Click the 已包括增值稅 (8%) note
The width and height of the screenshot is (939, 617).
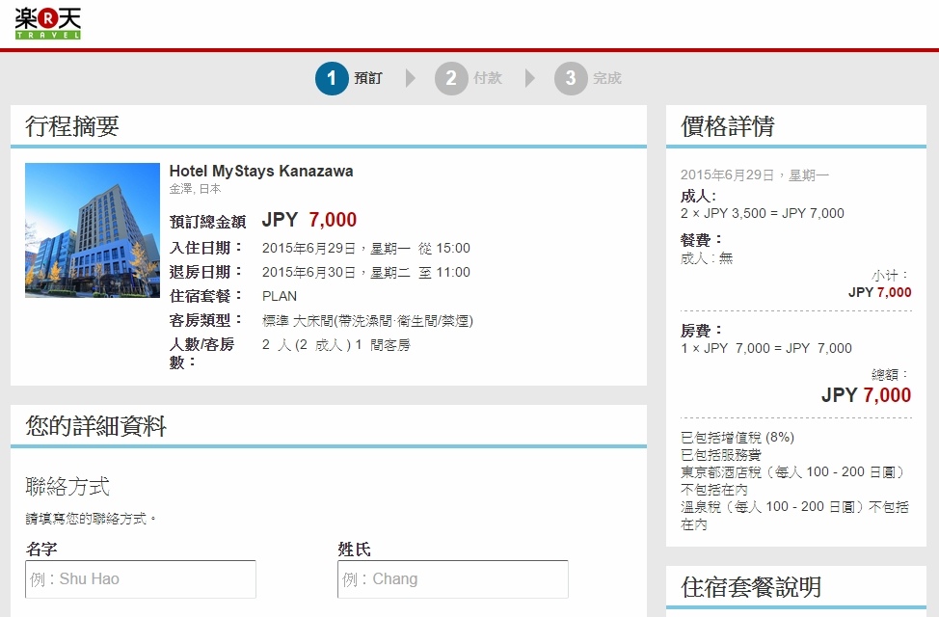tap(738, 438)
